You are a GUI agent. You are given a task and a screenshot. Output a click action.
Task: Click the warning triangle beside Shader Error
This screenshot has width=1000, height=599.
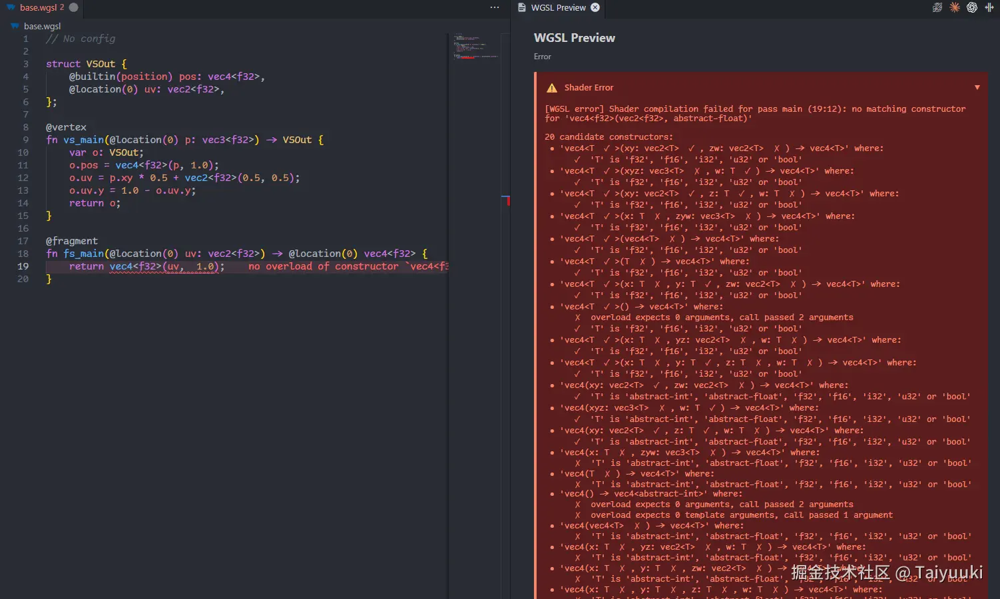click(551, 87)
